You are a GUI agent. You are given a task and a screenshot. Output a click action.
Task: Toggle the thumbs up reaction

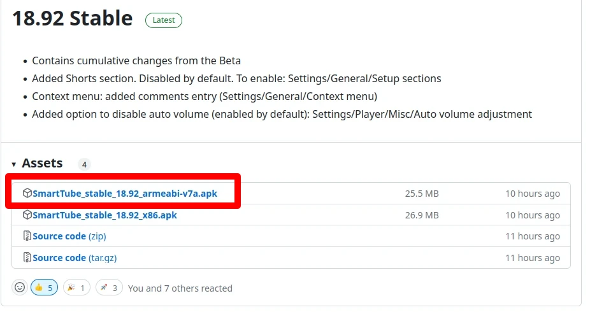coord(44,288)
